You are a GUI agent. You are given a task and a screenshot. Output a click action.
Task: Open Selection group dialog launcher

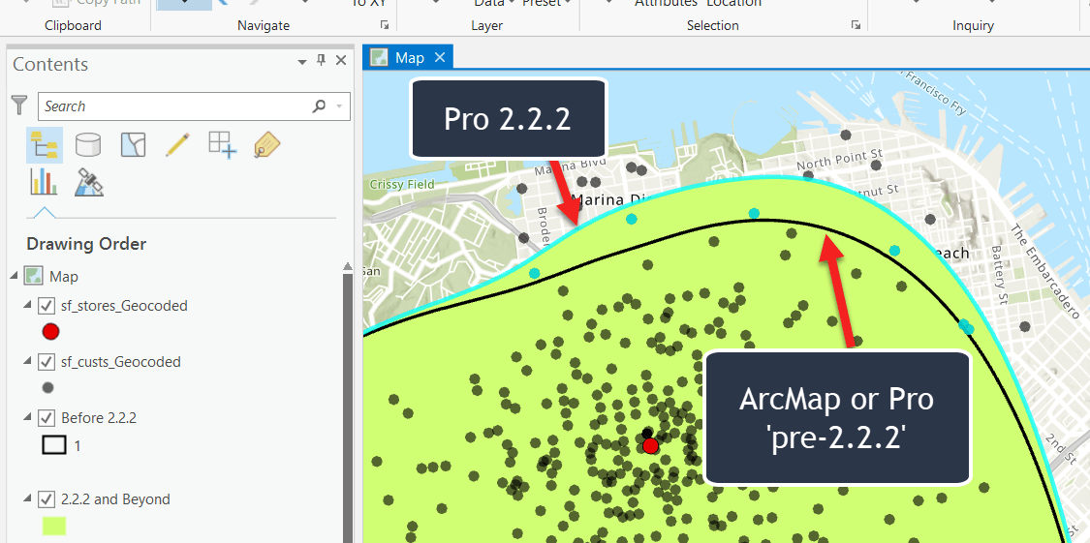855,25
